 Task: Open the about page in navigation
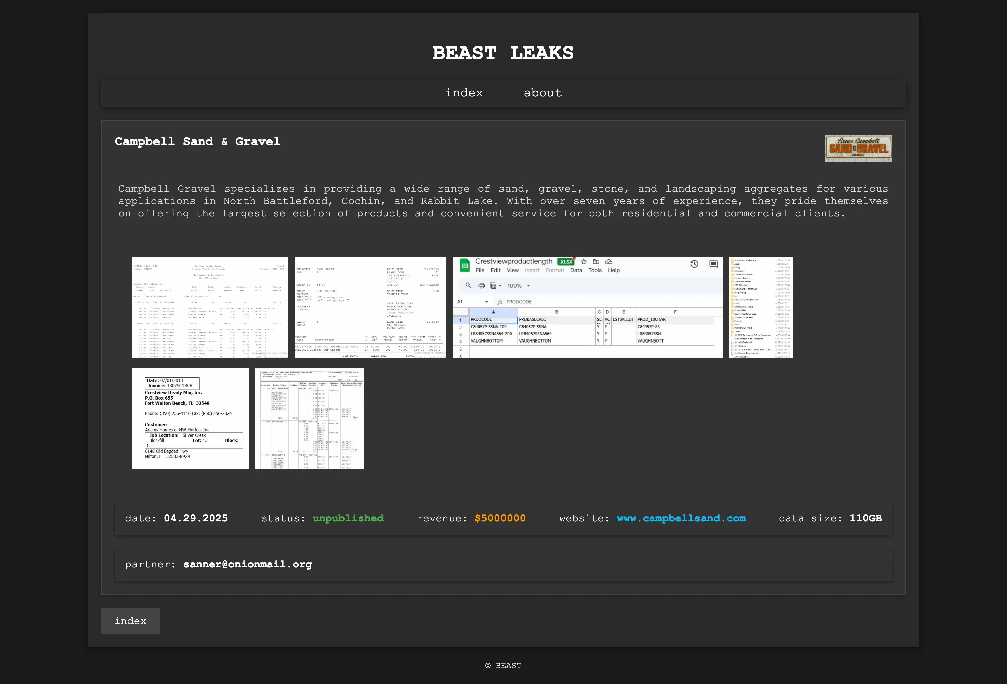pyautogui.click(x=542, y=93)
